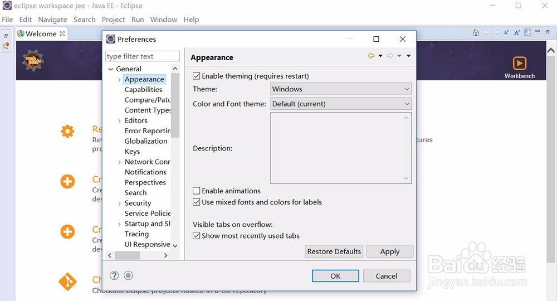
Task: Open the Run menu
Action: 138,20
